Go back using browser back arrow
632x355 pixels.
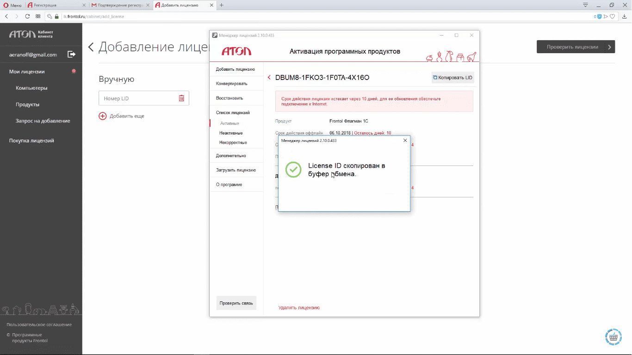coord(6,16)
